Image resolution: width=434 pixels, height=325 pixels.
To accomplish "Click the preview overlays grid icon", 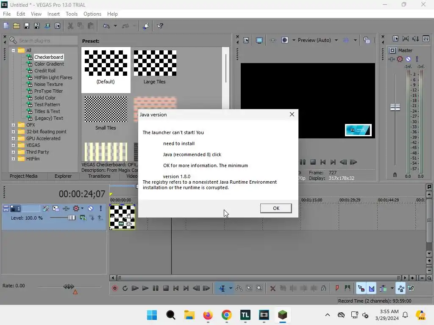I will point(346,40).
